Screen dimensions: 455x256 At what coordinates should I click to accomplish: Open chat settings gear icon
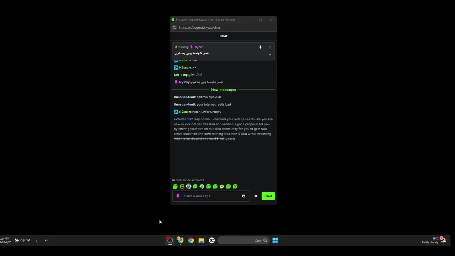point(256,196)
